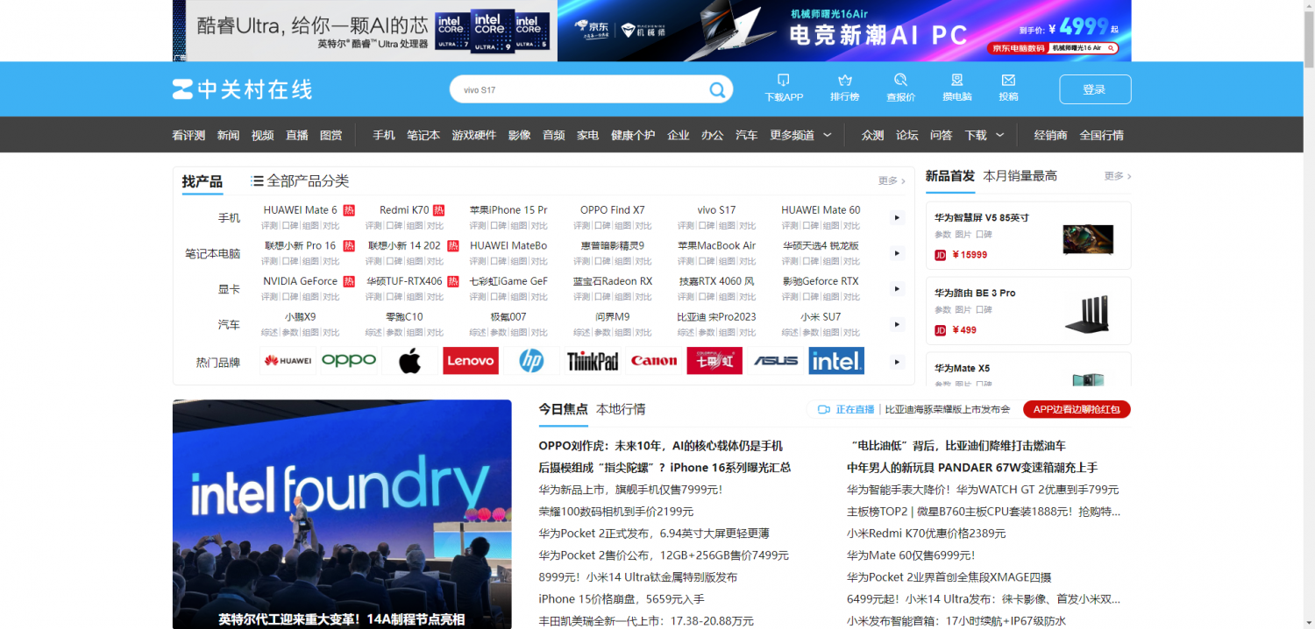Expand the 笔记本电脑 row with its arrow
This screenshot has width=1315, height=629.
point(897,253)
